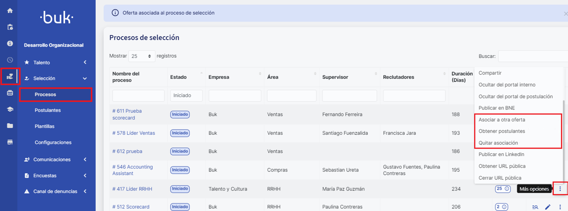The width and height of the screenshot is (568, 211).
Task: Click the 25 applicants badge for Líder RRHH
Action: point(503,189)
